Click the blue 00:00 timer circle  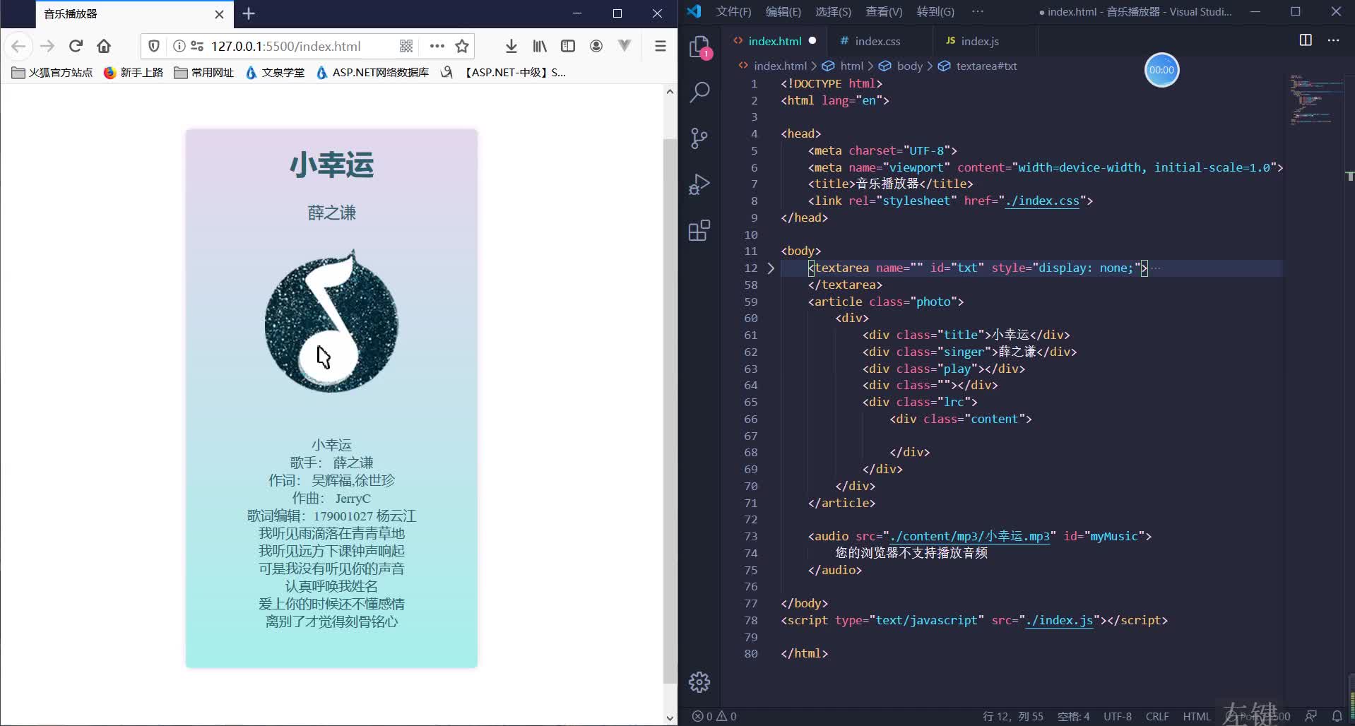click(1161, 70)
